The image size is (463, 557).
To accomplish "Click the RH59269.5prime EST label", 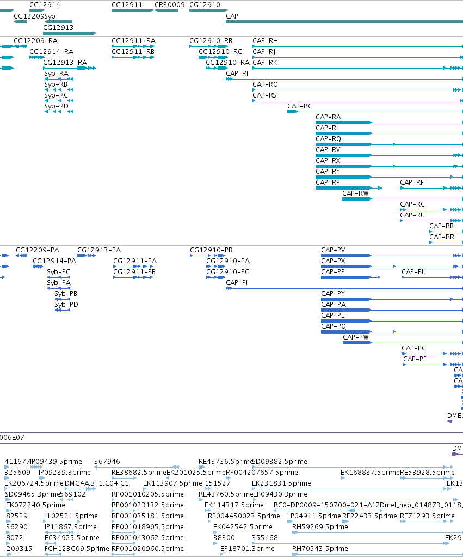I will coord(320,526).
